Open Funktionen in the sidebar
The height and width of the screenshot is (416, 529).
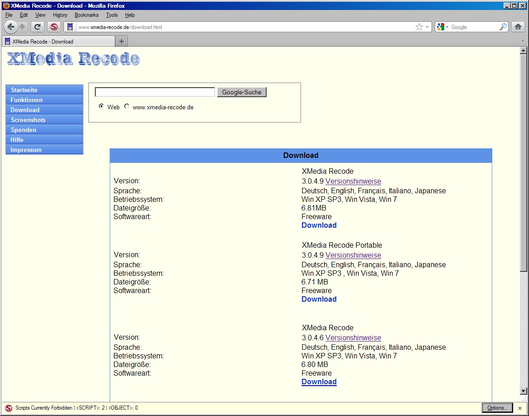coord(44,100)
